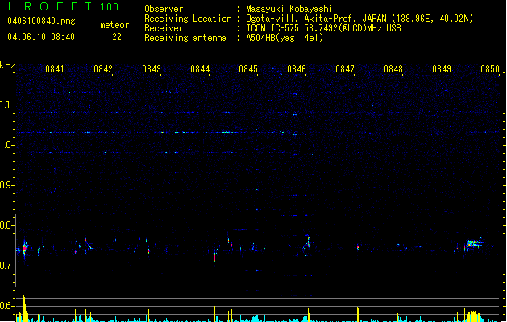The height and width of the screenshot is (322, 507).
Task: Click the 0843 time marker
Action: tap(152, 68)
